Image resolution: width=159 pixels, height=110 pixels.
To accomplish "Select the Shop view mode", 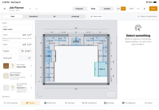I will (x=93, y=9).
